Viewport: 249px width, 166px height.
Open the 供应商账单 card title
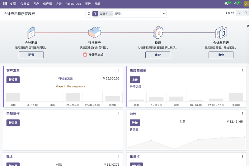pyautogui.click(x=138, y=71)
